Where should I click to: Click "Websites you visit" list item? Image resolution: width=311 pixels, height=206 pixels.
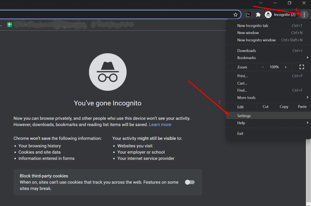pos(135,146)
